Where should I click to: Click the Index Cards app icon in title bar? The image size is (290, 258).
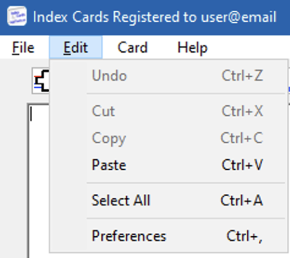[17, 16]
